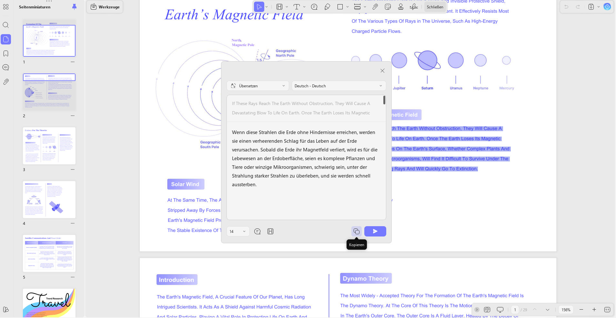Screen dimensions: 616x318
Task: Zoom in with plus button
Action: pyautogui.click(x=594, y=310)
